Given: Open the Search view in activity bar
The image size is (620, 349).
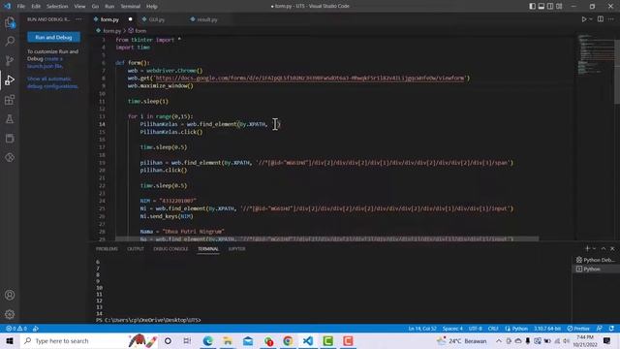Looking at the screenshot, I should click(x=10, y=41).
